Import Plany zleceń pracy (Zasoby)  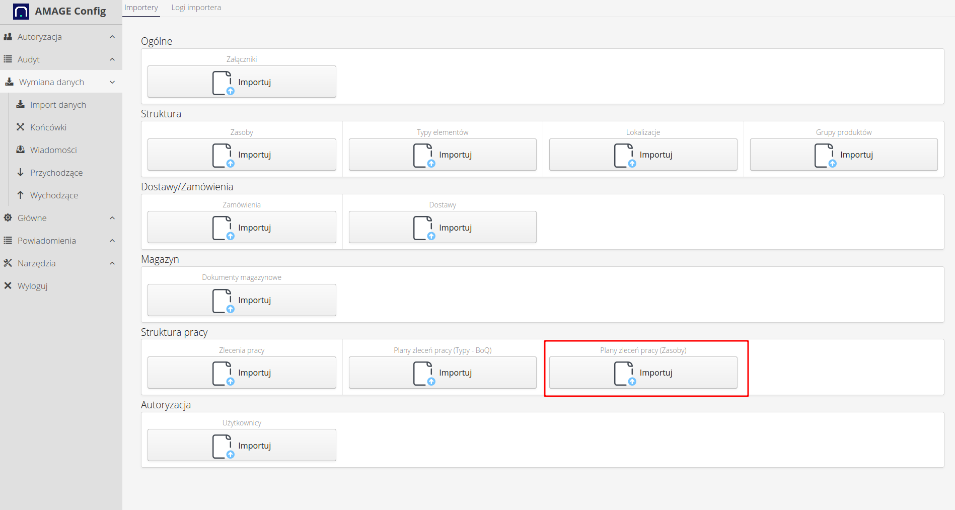coord(643,373)
